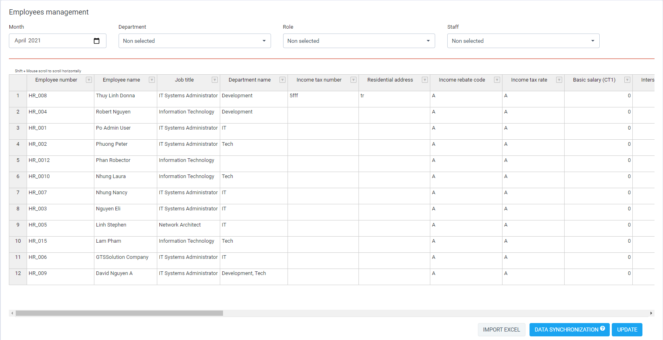The width and height of the screenshot is (663, 340).
Task: Click cell Thuy Linh Donna
Action: coord(126,99)
